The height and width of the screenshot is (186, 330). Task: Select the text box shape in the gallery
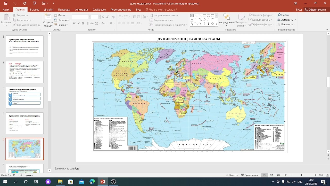192,16
